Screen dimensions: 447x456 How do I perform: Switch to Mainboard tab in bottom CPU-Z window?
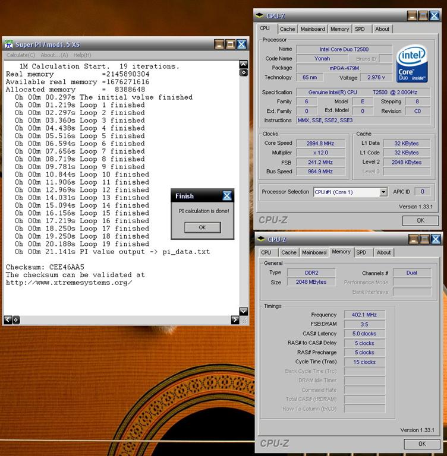tap(314, 252)
